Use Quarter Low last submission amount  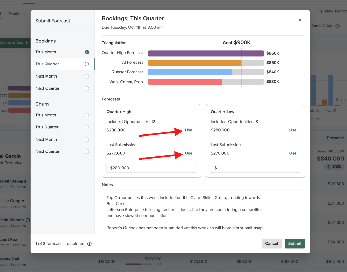click(x=293, y=153)
